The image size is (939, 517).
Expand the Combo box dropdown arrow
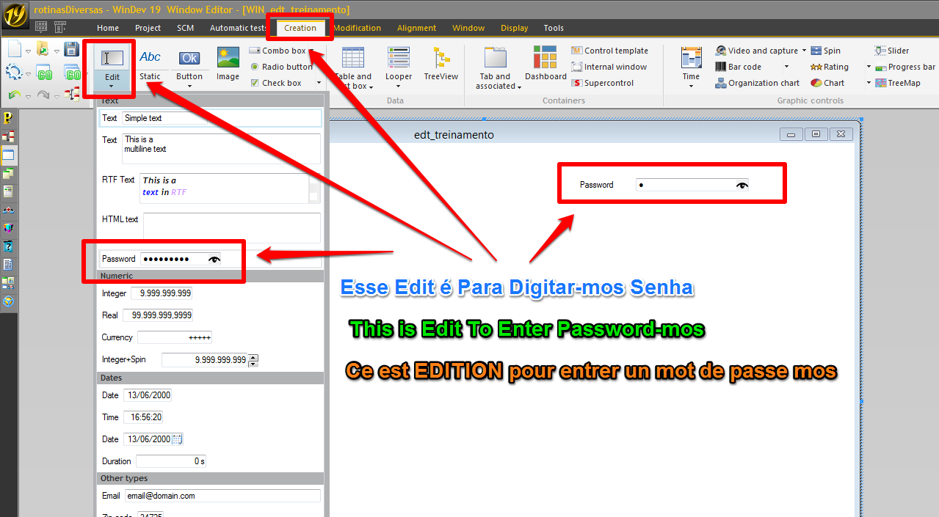(x=311, y=51)
